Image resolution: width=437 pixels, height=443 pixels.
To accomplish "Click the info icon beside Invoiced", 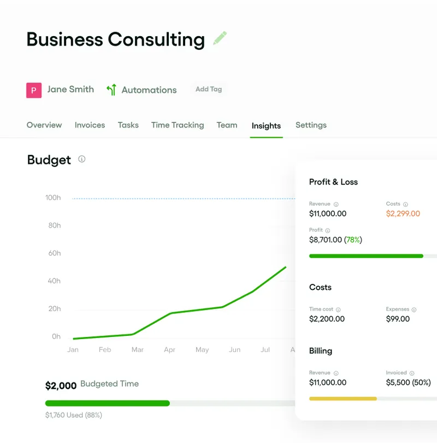I will click(412, 373).
